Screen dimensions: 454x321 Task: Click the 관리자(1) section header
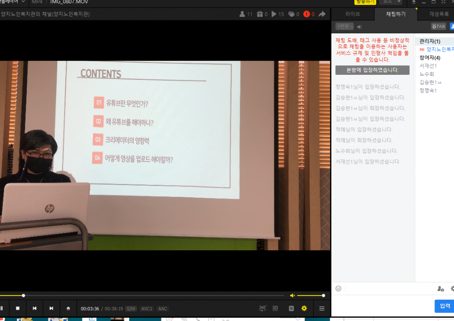tap(429, 41)
